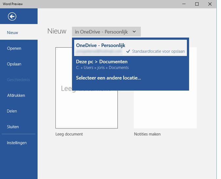Select the Nieuw sidebar item
221x179 pixels.
[19, 32]
